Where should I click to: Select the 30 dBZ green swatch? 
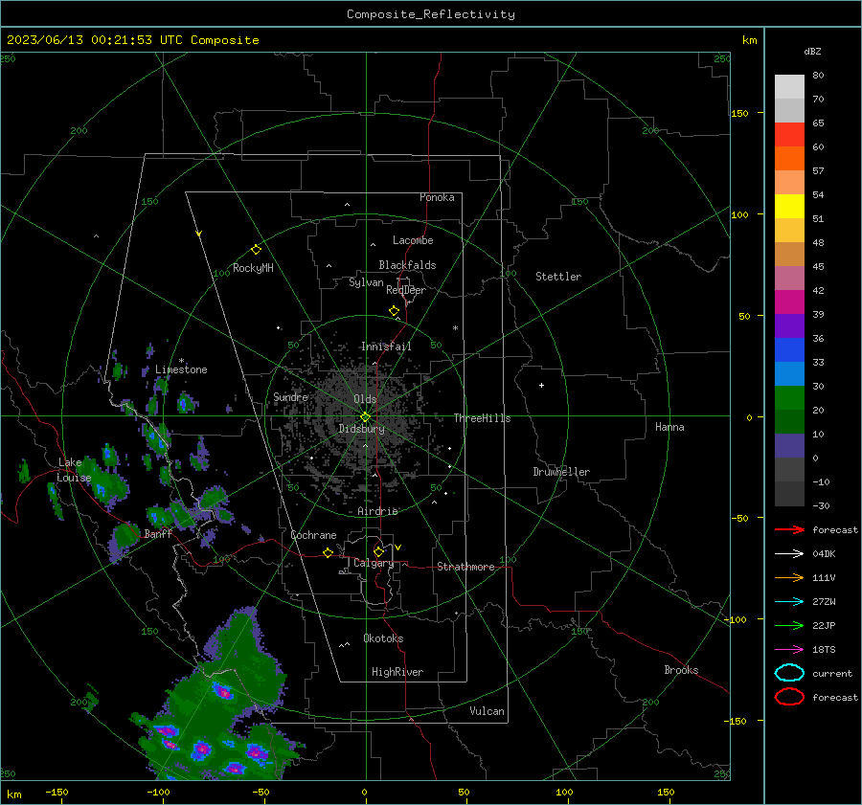pyautogui.click(x=789, y=397)
